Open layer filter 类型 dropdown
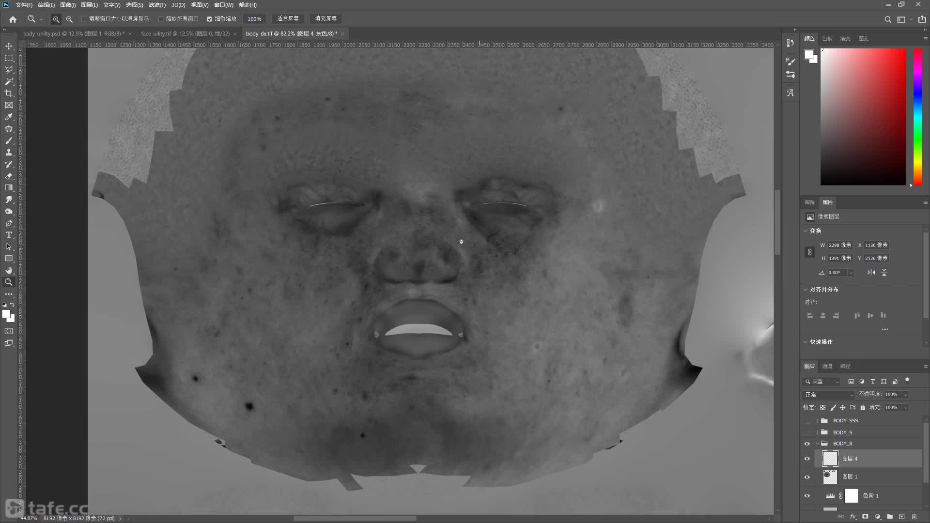This screenshot has height=523, width=930. (821, 382)
